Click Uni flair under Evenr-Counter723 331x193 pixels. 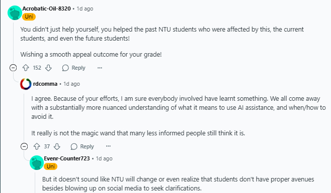click(x=51, y=166)
